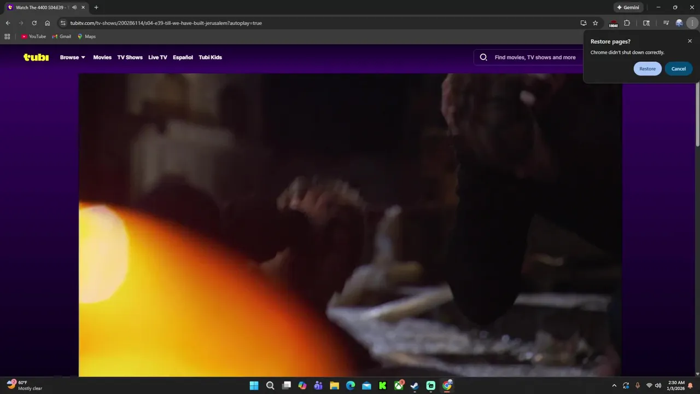Screen dimensions: 700x394
Task: Open the Xbox app on the taskbar
Action: tap(399, 385)
